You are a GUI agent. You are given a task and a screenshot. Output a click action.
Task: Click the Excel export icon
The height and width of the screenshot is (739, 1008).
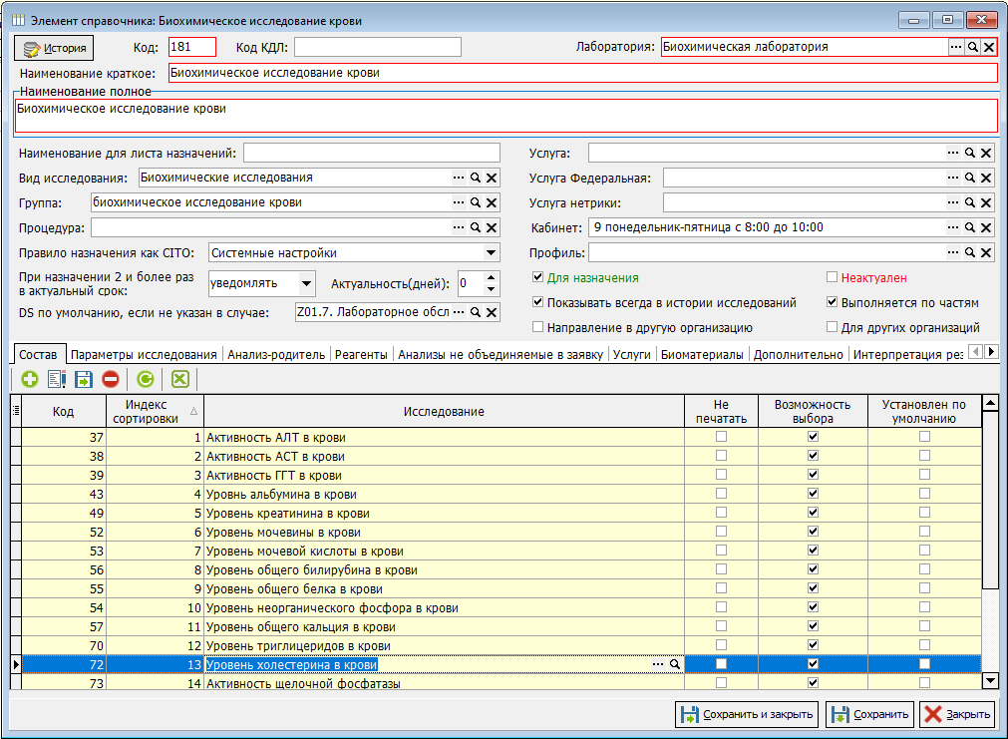(x=179, y=379)
